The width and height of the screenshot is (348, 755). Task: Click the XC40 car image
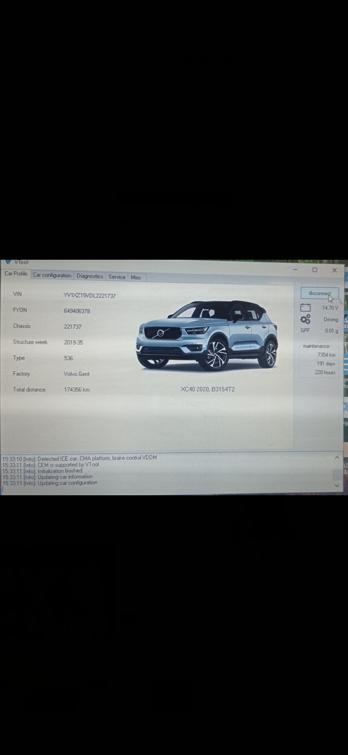[207, 336]
